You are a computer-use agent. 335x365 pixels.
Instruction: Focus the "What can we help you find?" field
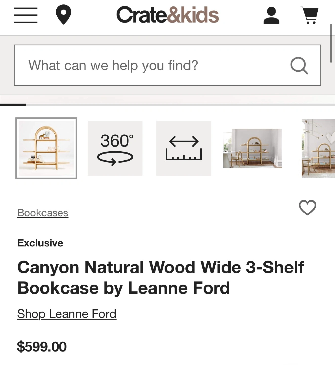(152, 65)
